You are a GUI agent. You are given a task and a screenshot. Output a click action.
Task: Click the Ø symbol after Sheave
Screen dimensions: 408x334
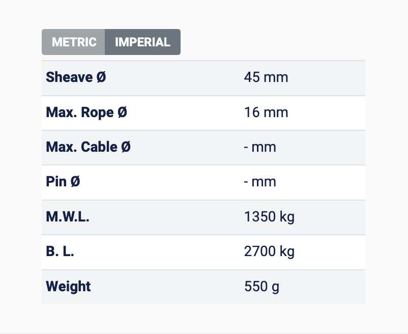[101, 77]
